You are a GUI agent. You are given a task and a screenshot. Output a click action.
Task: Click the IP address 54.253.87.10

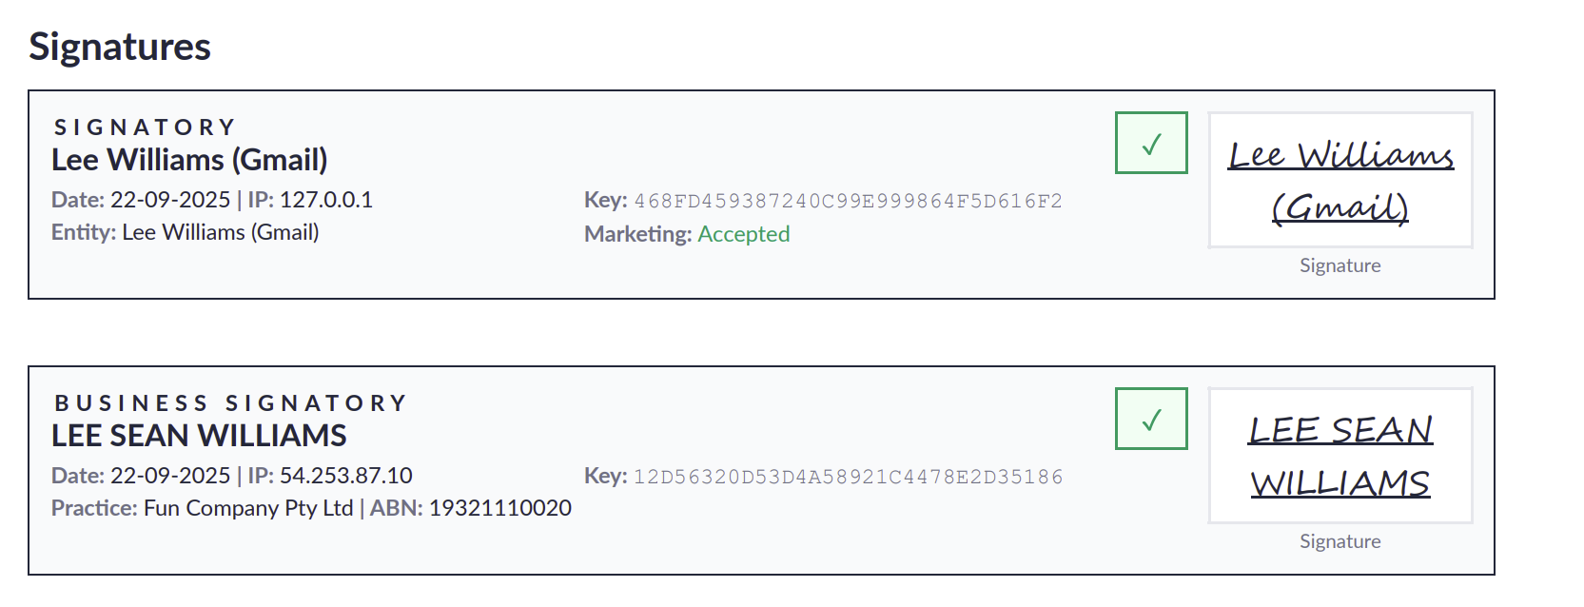click(345, 476)
